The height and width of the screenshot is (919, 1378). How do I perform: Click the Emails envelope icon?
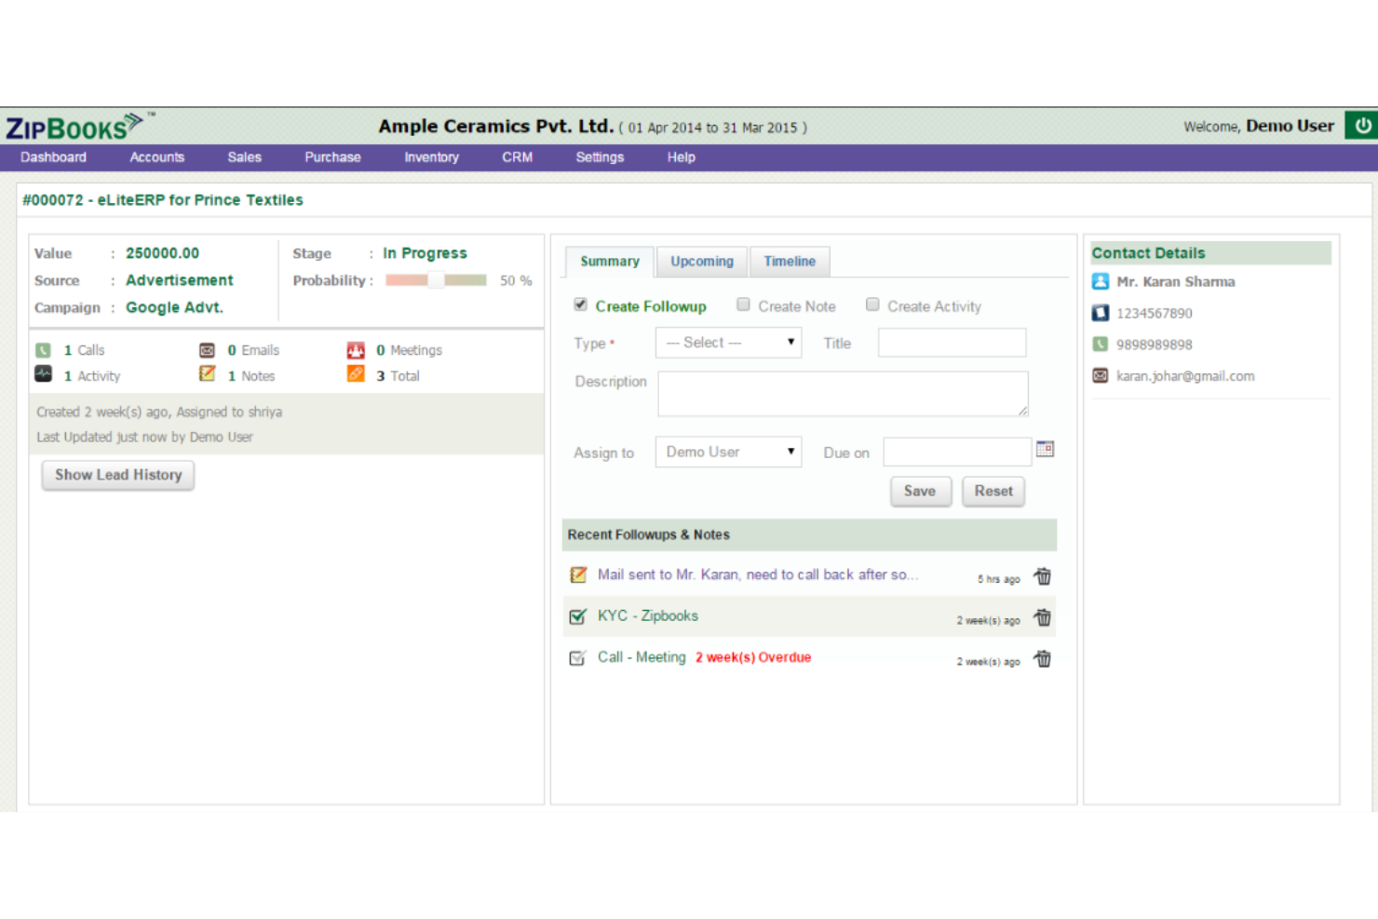pyautogui.click(x=207, y=350)
